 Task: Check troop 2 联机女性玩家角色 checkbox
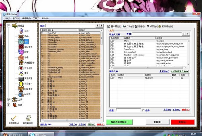[111, 46]
